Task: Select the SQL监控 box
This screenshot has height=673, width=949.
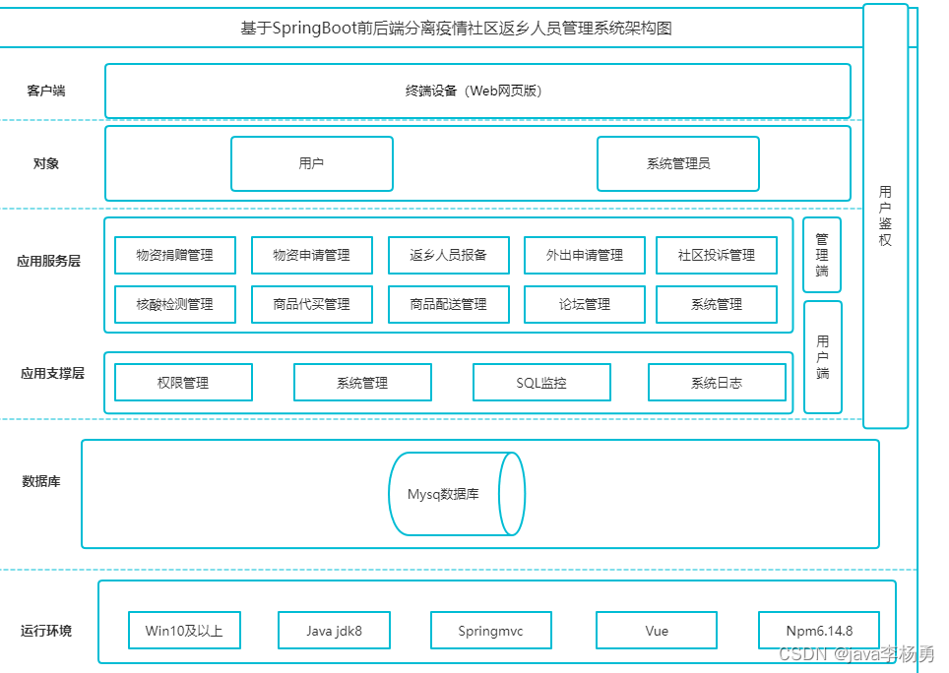Action: tap(541, 382)
